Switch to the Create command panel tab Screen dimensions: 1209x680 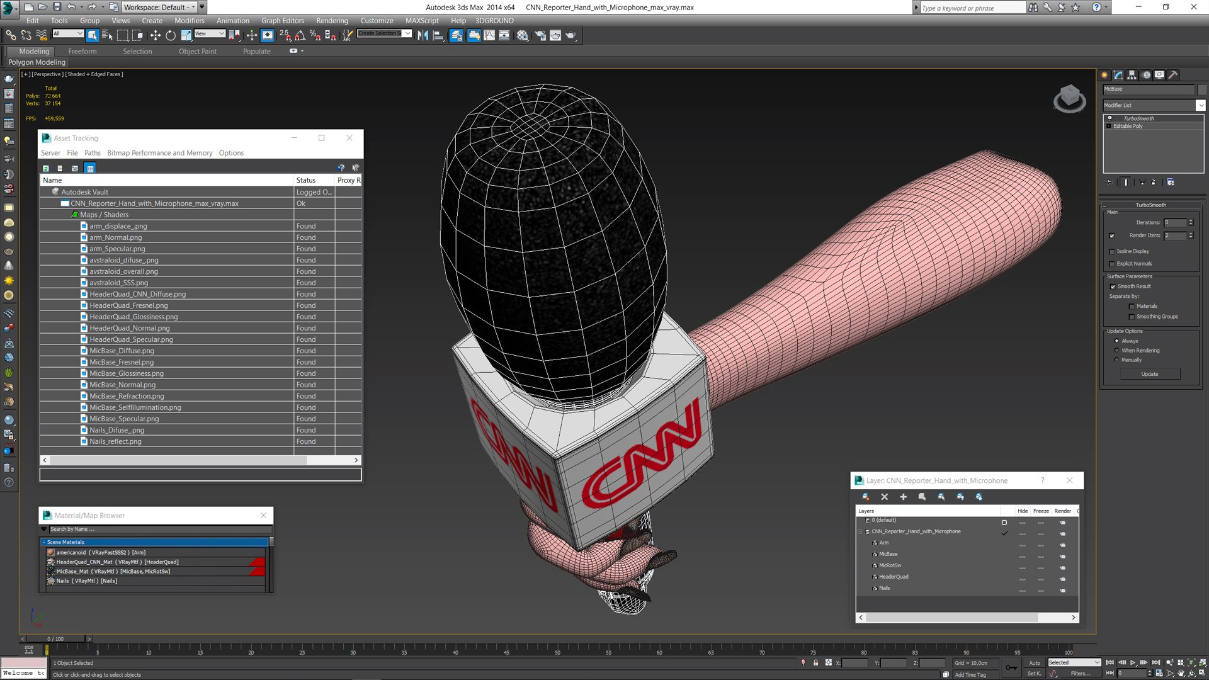click(x=1104, y=75)
